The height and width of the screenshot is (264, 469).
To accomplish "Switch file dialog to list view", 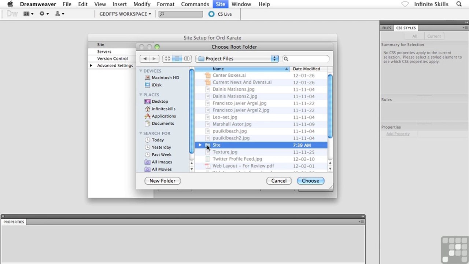I will tap(177, 59).
